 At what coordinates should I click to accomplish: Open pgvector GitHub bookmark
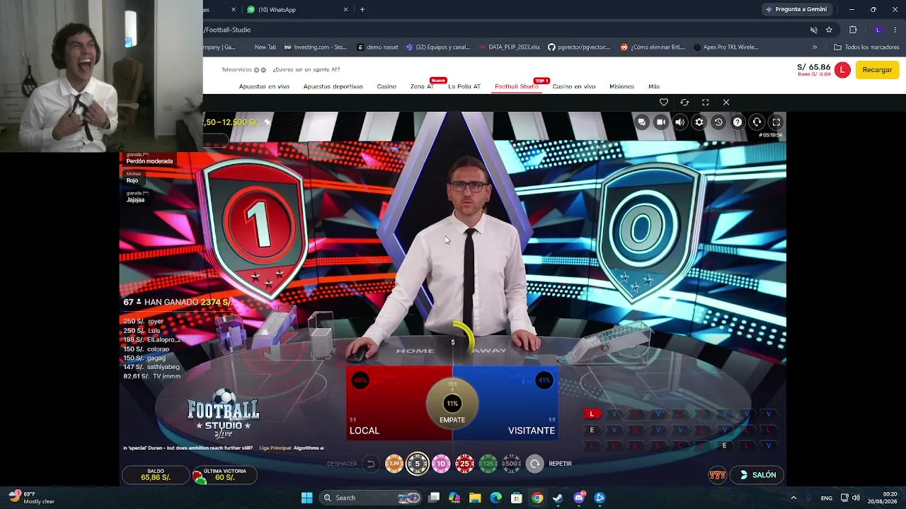pyautogui.click(x=579, y=47)
